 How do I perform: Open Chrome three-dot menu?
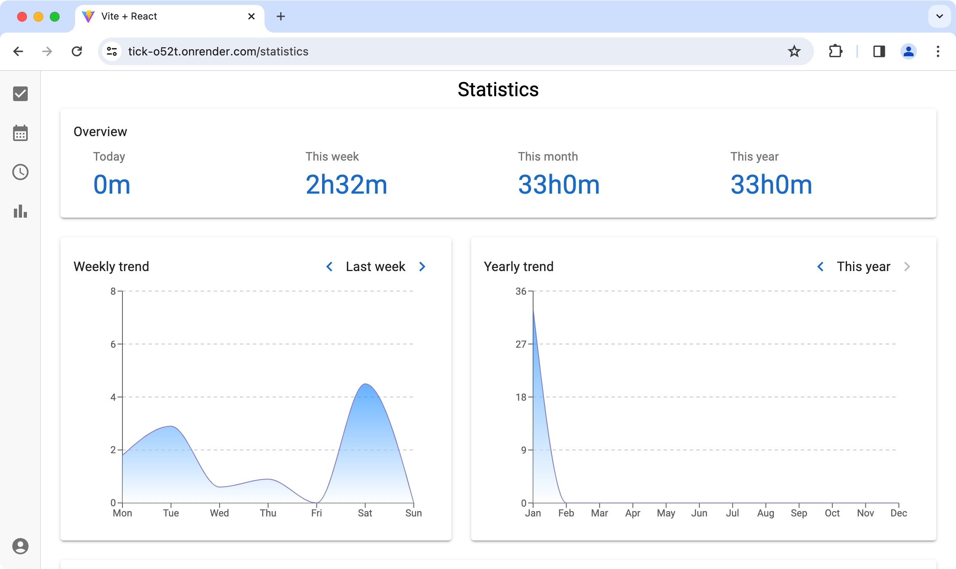(938, 51)
